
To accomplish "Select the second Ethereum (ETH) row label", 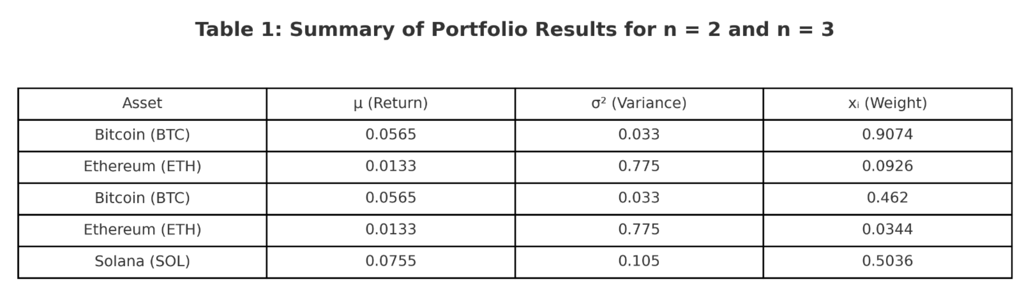I will click(x=142, y=229).
